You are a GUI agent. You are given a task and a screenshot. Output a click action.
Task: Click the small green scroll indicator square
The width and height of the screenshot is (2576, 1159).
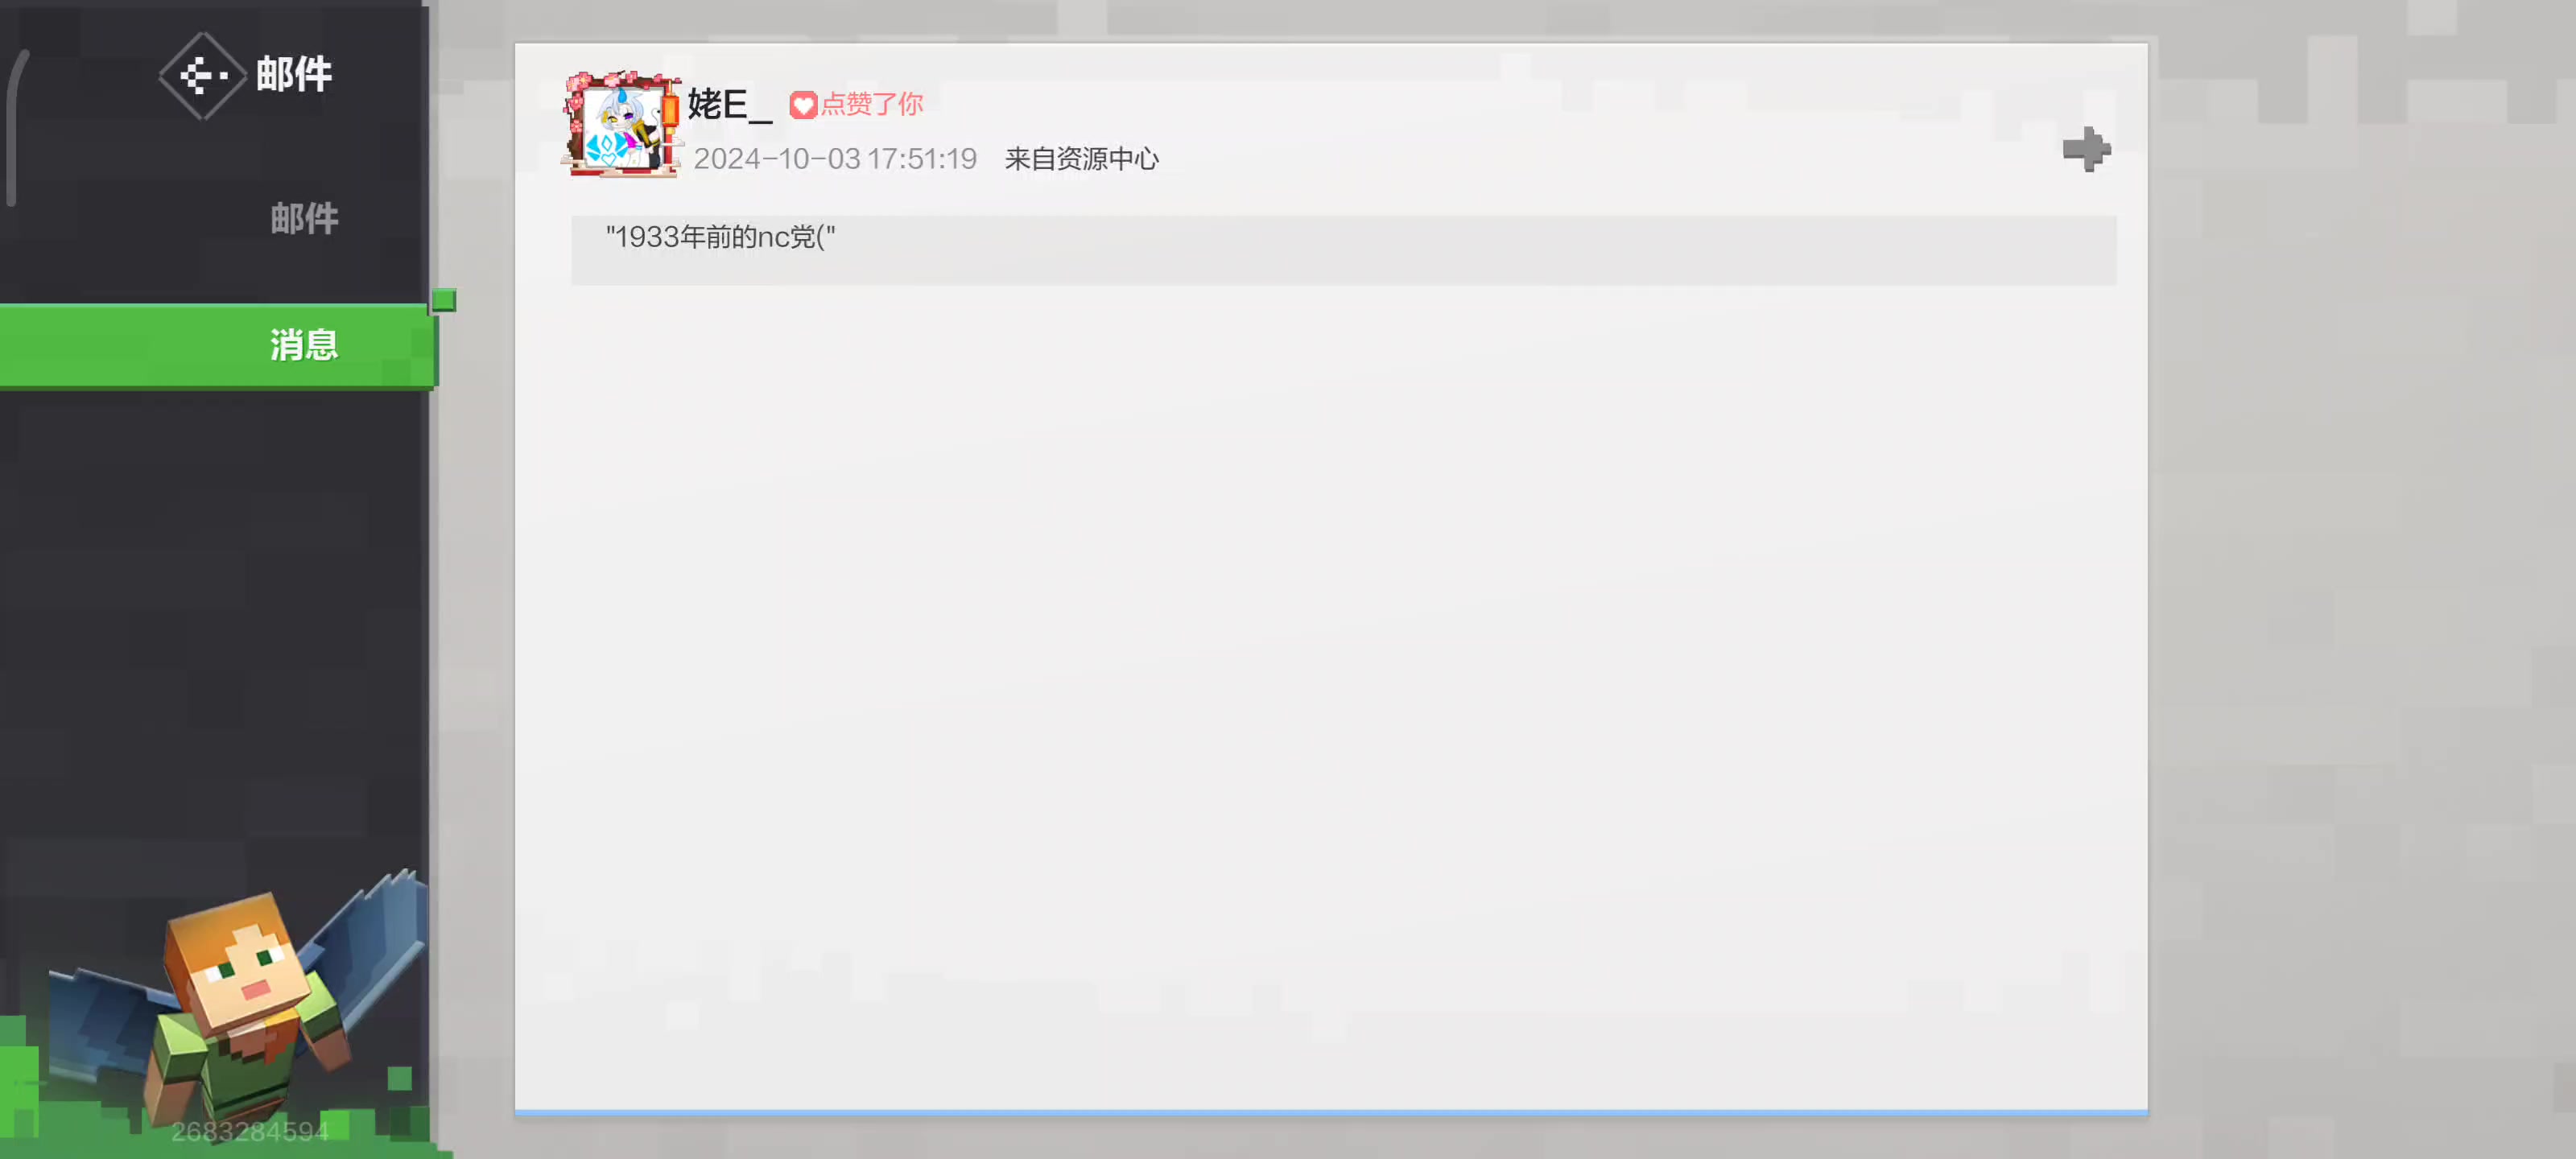(x=444, y=300)
